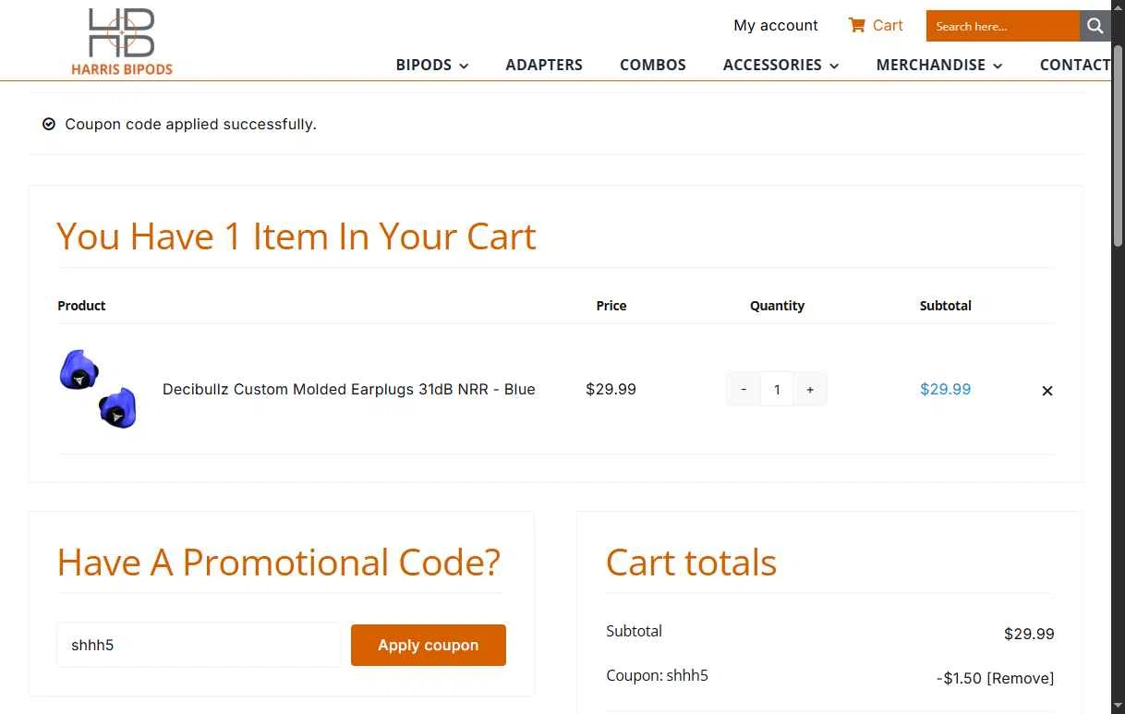The width and height of the screenshot is (1125, 714).
Task: Increase the earplugs quantity with plus
Action: coord(810,390)
